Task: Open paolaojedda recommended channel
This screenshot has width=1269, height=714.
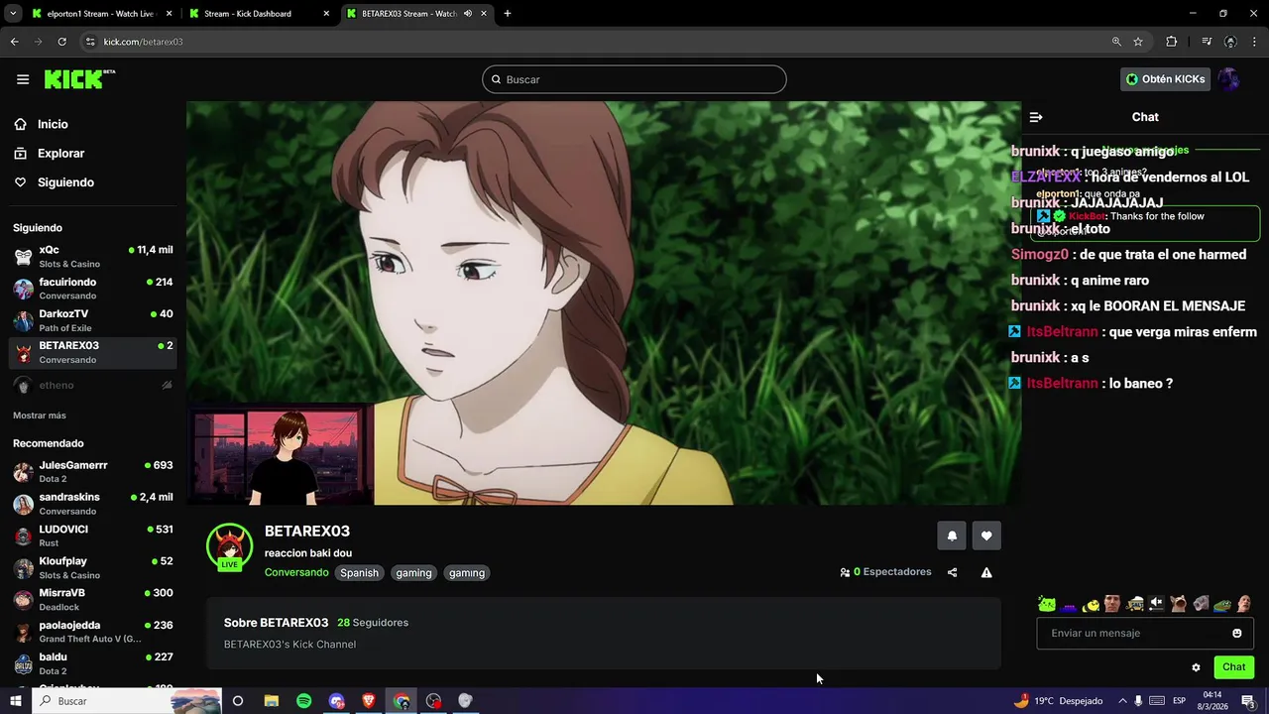Action: pyautogui.click(x=93, y=632)
